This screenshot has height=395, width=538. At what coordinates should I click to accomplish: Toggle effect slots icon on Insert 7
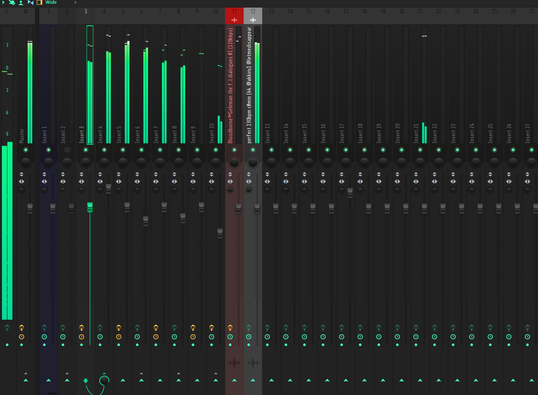[x=156, y=327]
